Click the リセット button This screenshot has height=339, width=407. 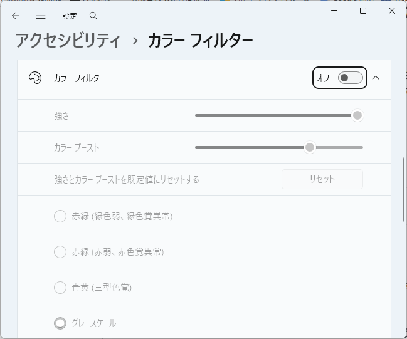pos(322,179)
